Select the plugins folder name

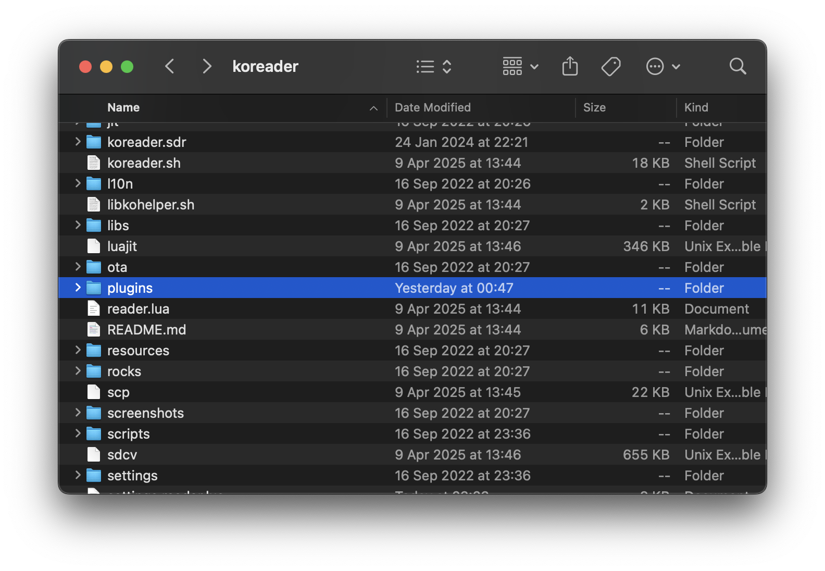point(130,288)
